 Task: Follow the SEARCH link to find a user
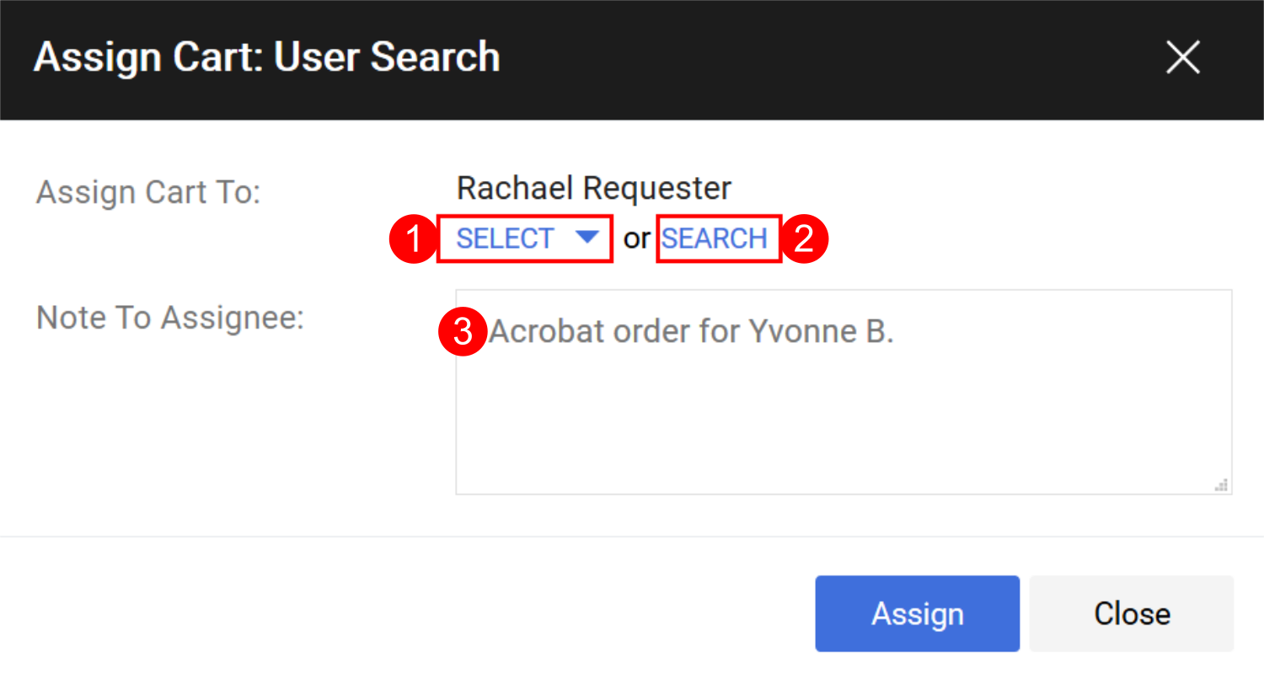click(714, 238)
